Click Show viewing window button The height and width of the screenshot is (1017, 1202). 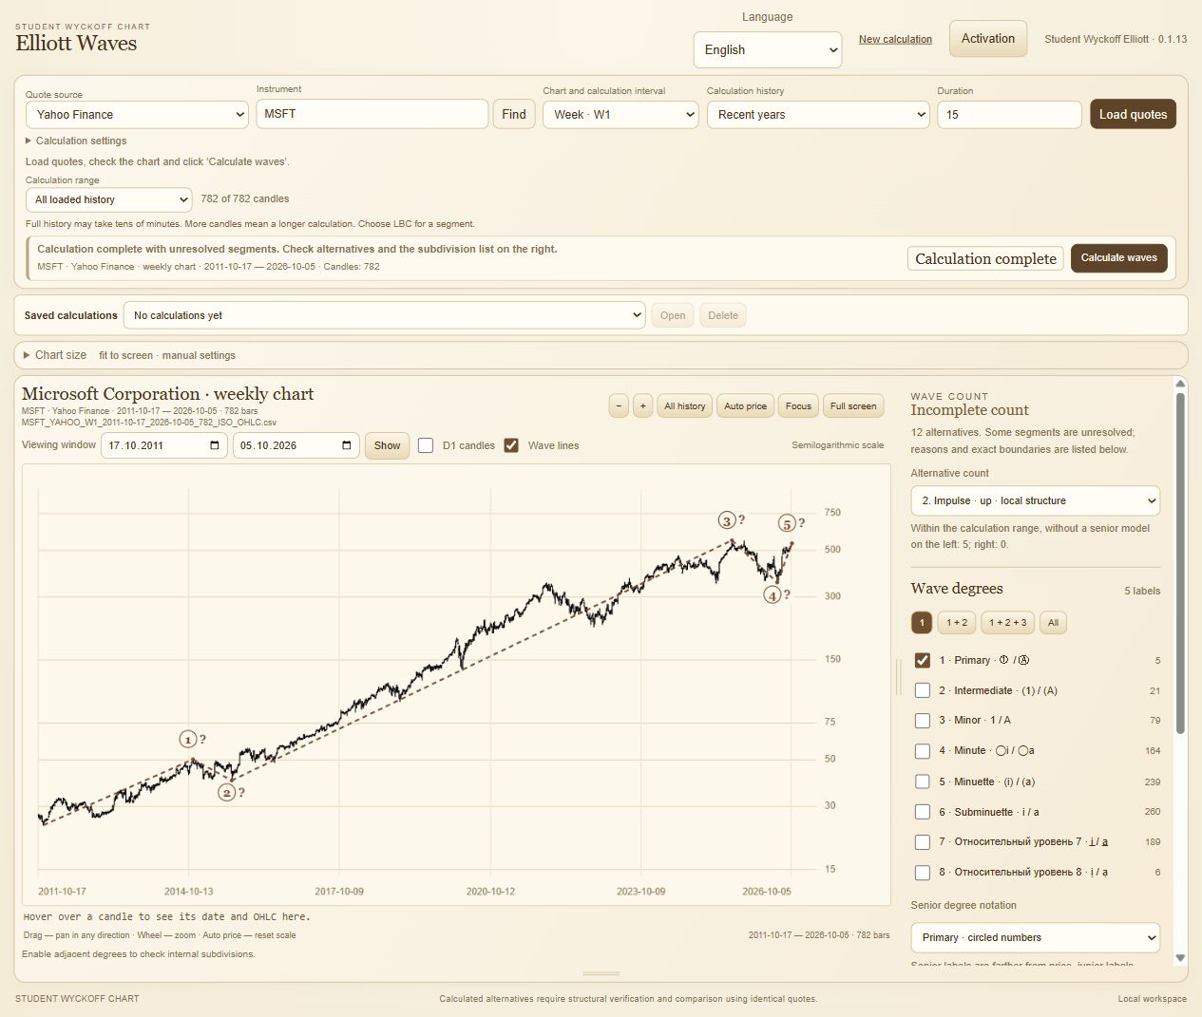tap(387, 445)
